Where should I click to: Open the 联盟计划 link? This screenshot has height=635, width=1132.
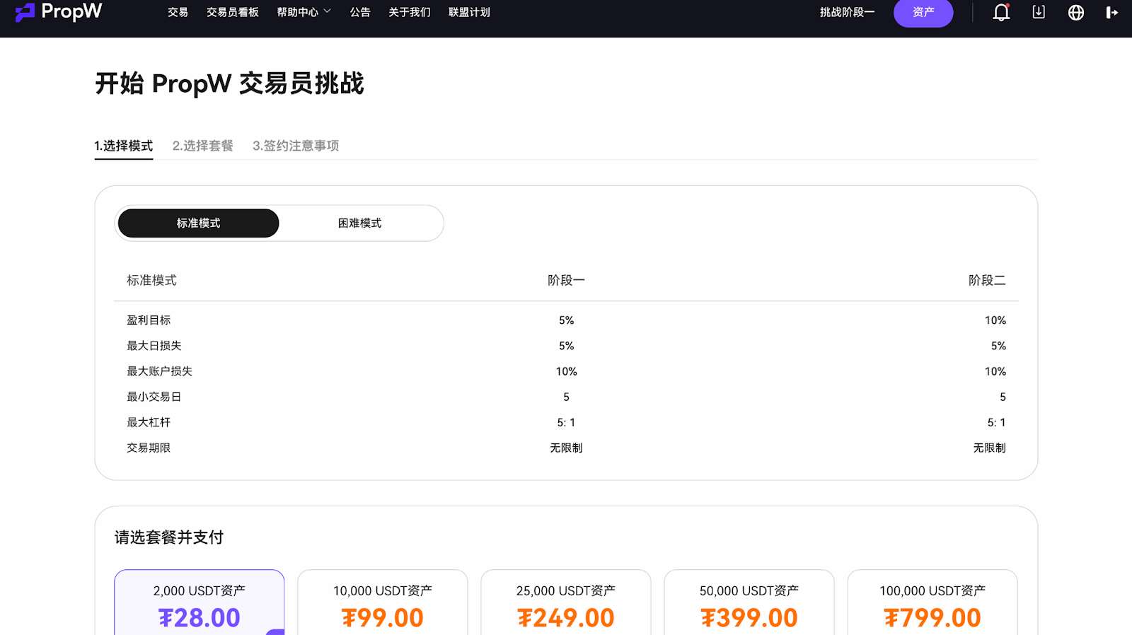(x=469, y=12)
